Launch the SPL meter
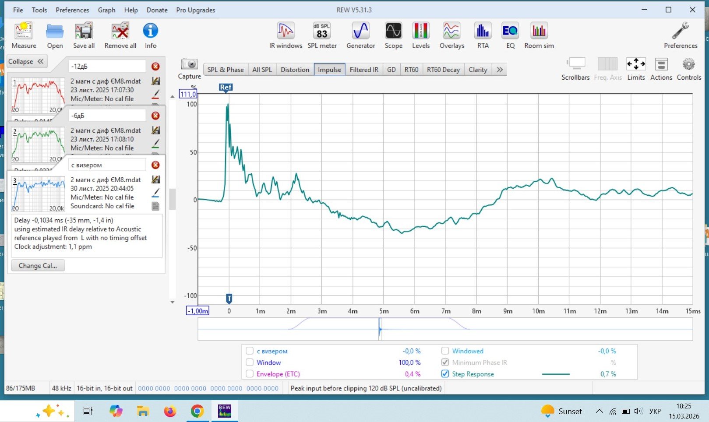Viewport: 709px width, 422px height. [x=322, y=35]
